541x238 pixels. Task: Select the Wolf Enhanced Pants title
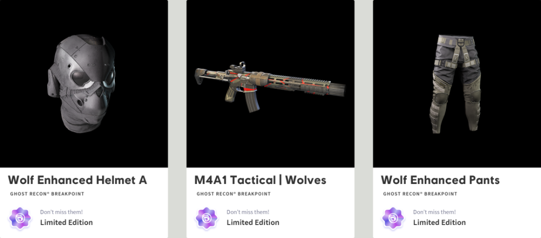tap(440, 180)
